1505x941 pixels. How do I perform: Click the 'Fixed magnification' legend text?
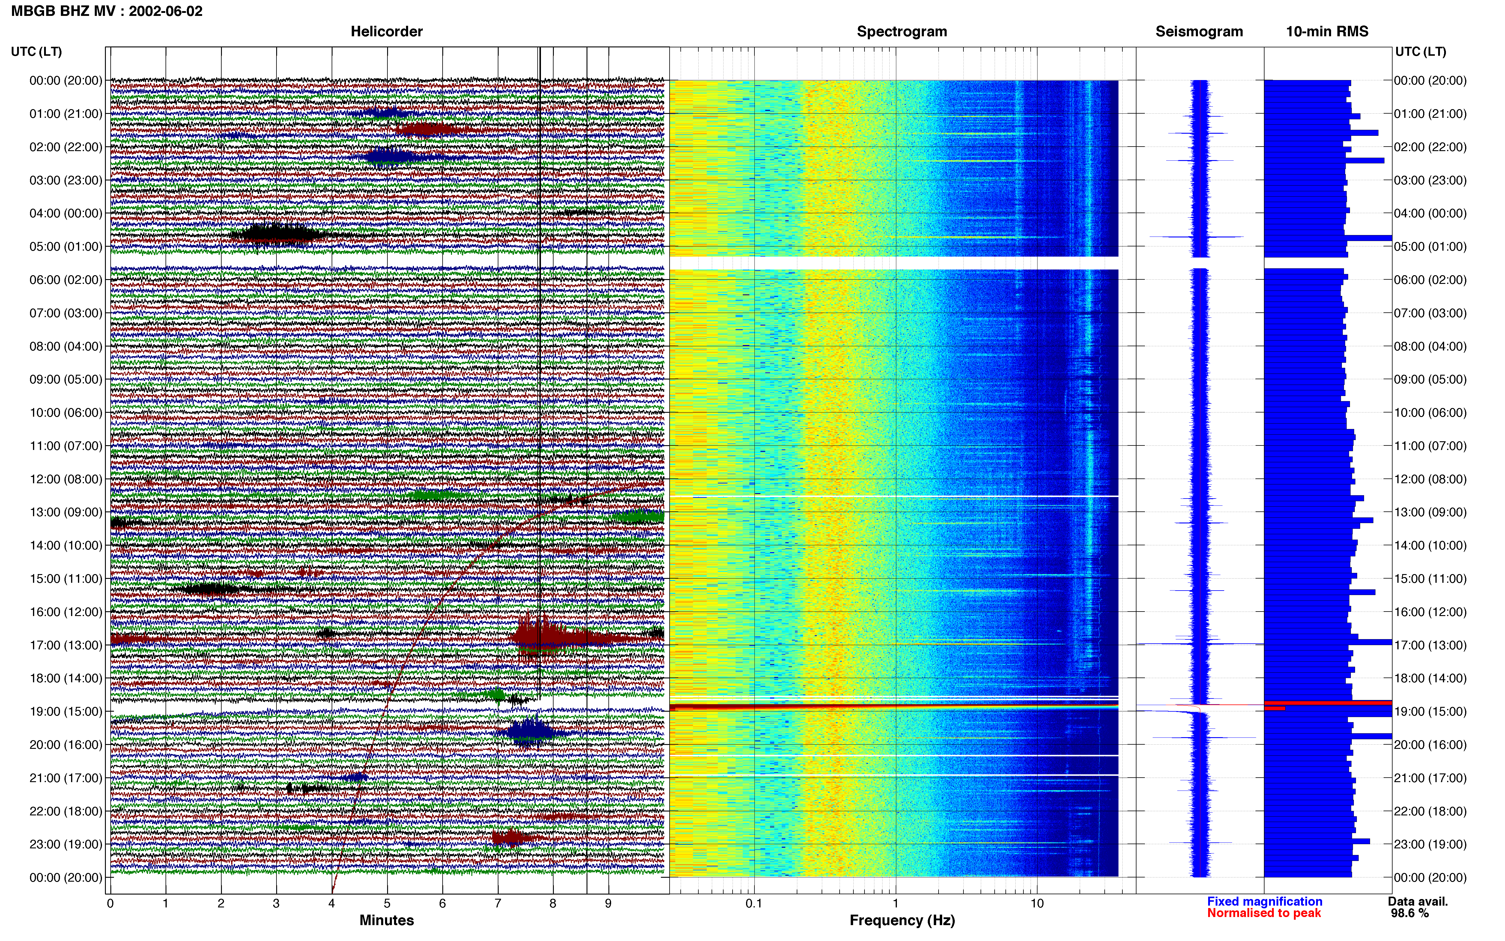pyautogui.click(x=1264, y=902)
